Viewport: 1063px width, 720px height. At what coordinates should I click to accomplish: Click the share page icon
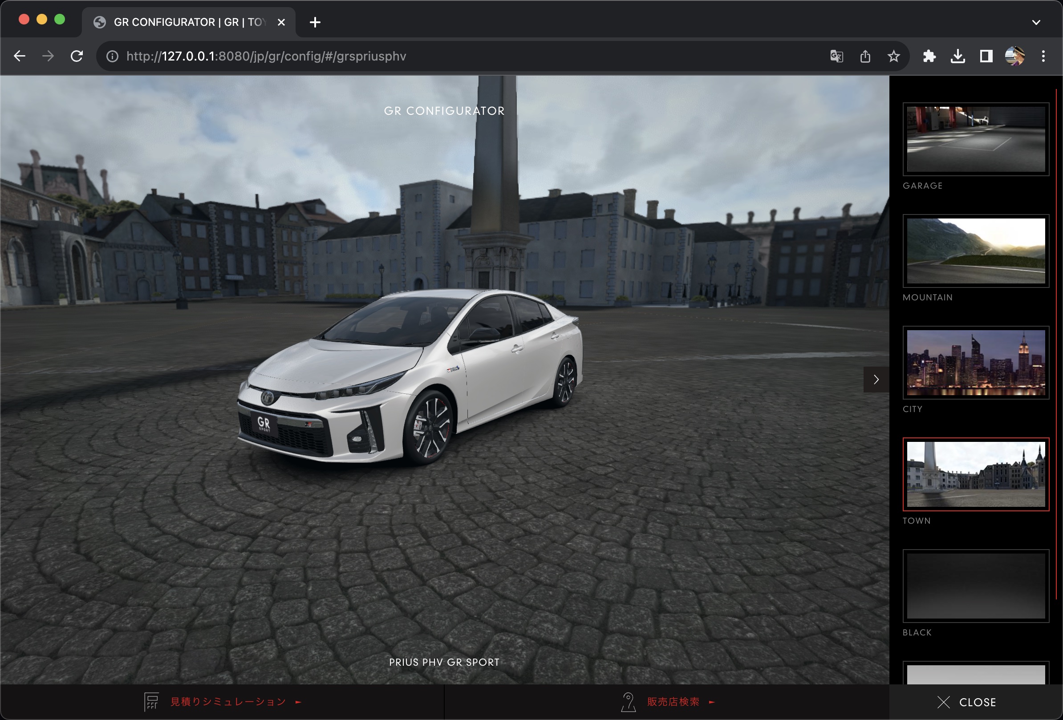[865, 56]
